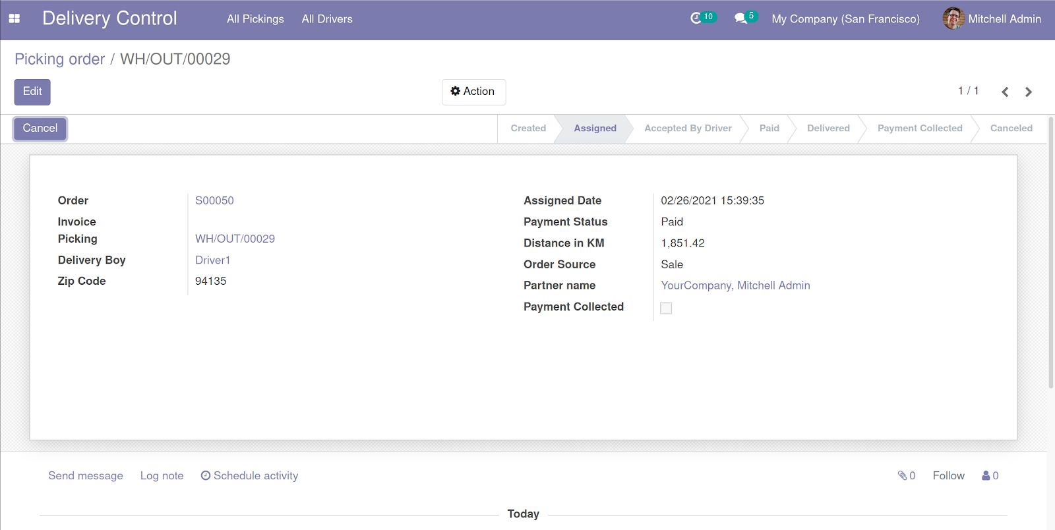Open sale order S00050 link
Screen dimensions: 1055x530
214,200
